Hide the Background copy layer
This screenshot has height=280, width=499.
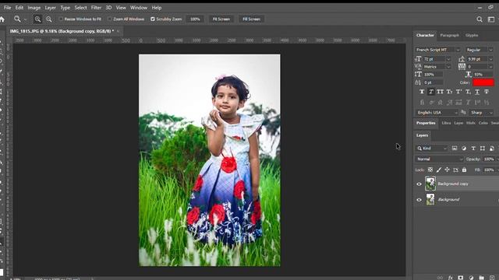(419, 184)
